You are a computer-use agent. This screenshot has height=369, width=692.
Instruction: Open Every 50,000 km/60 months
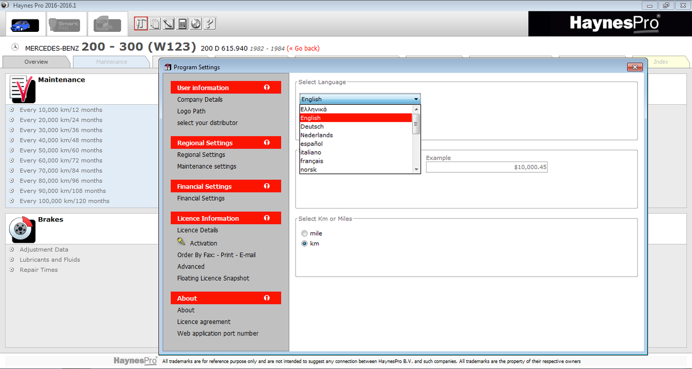coord(61,150)
